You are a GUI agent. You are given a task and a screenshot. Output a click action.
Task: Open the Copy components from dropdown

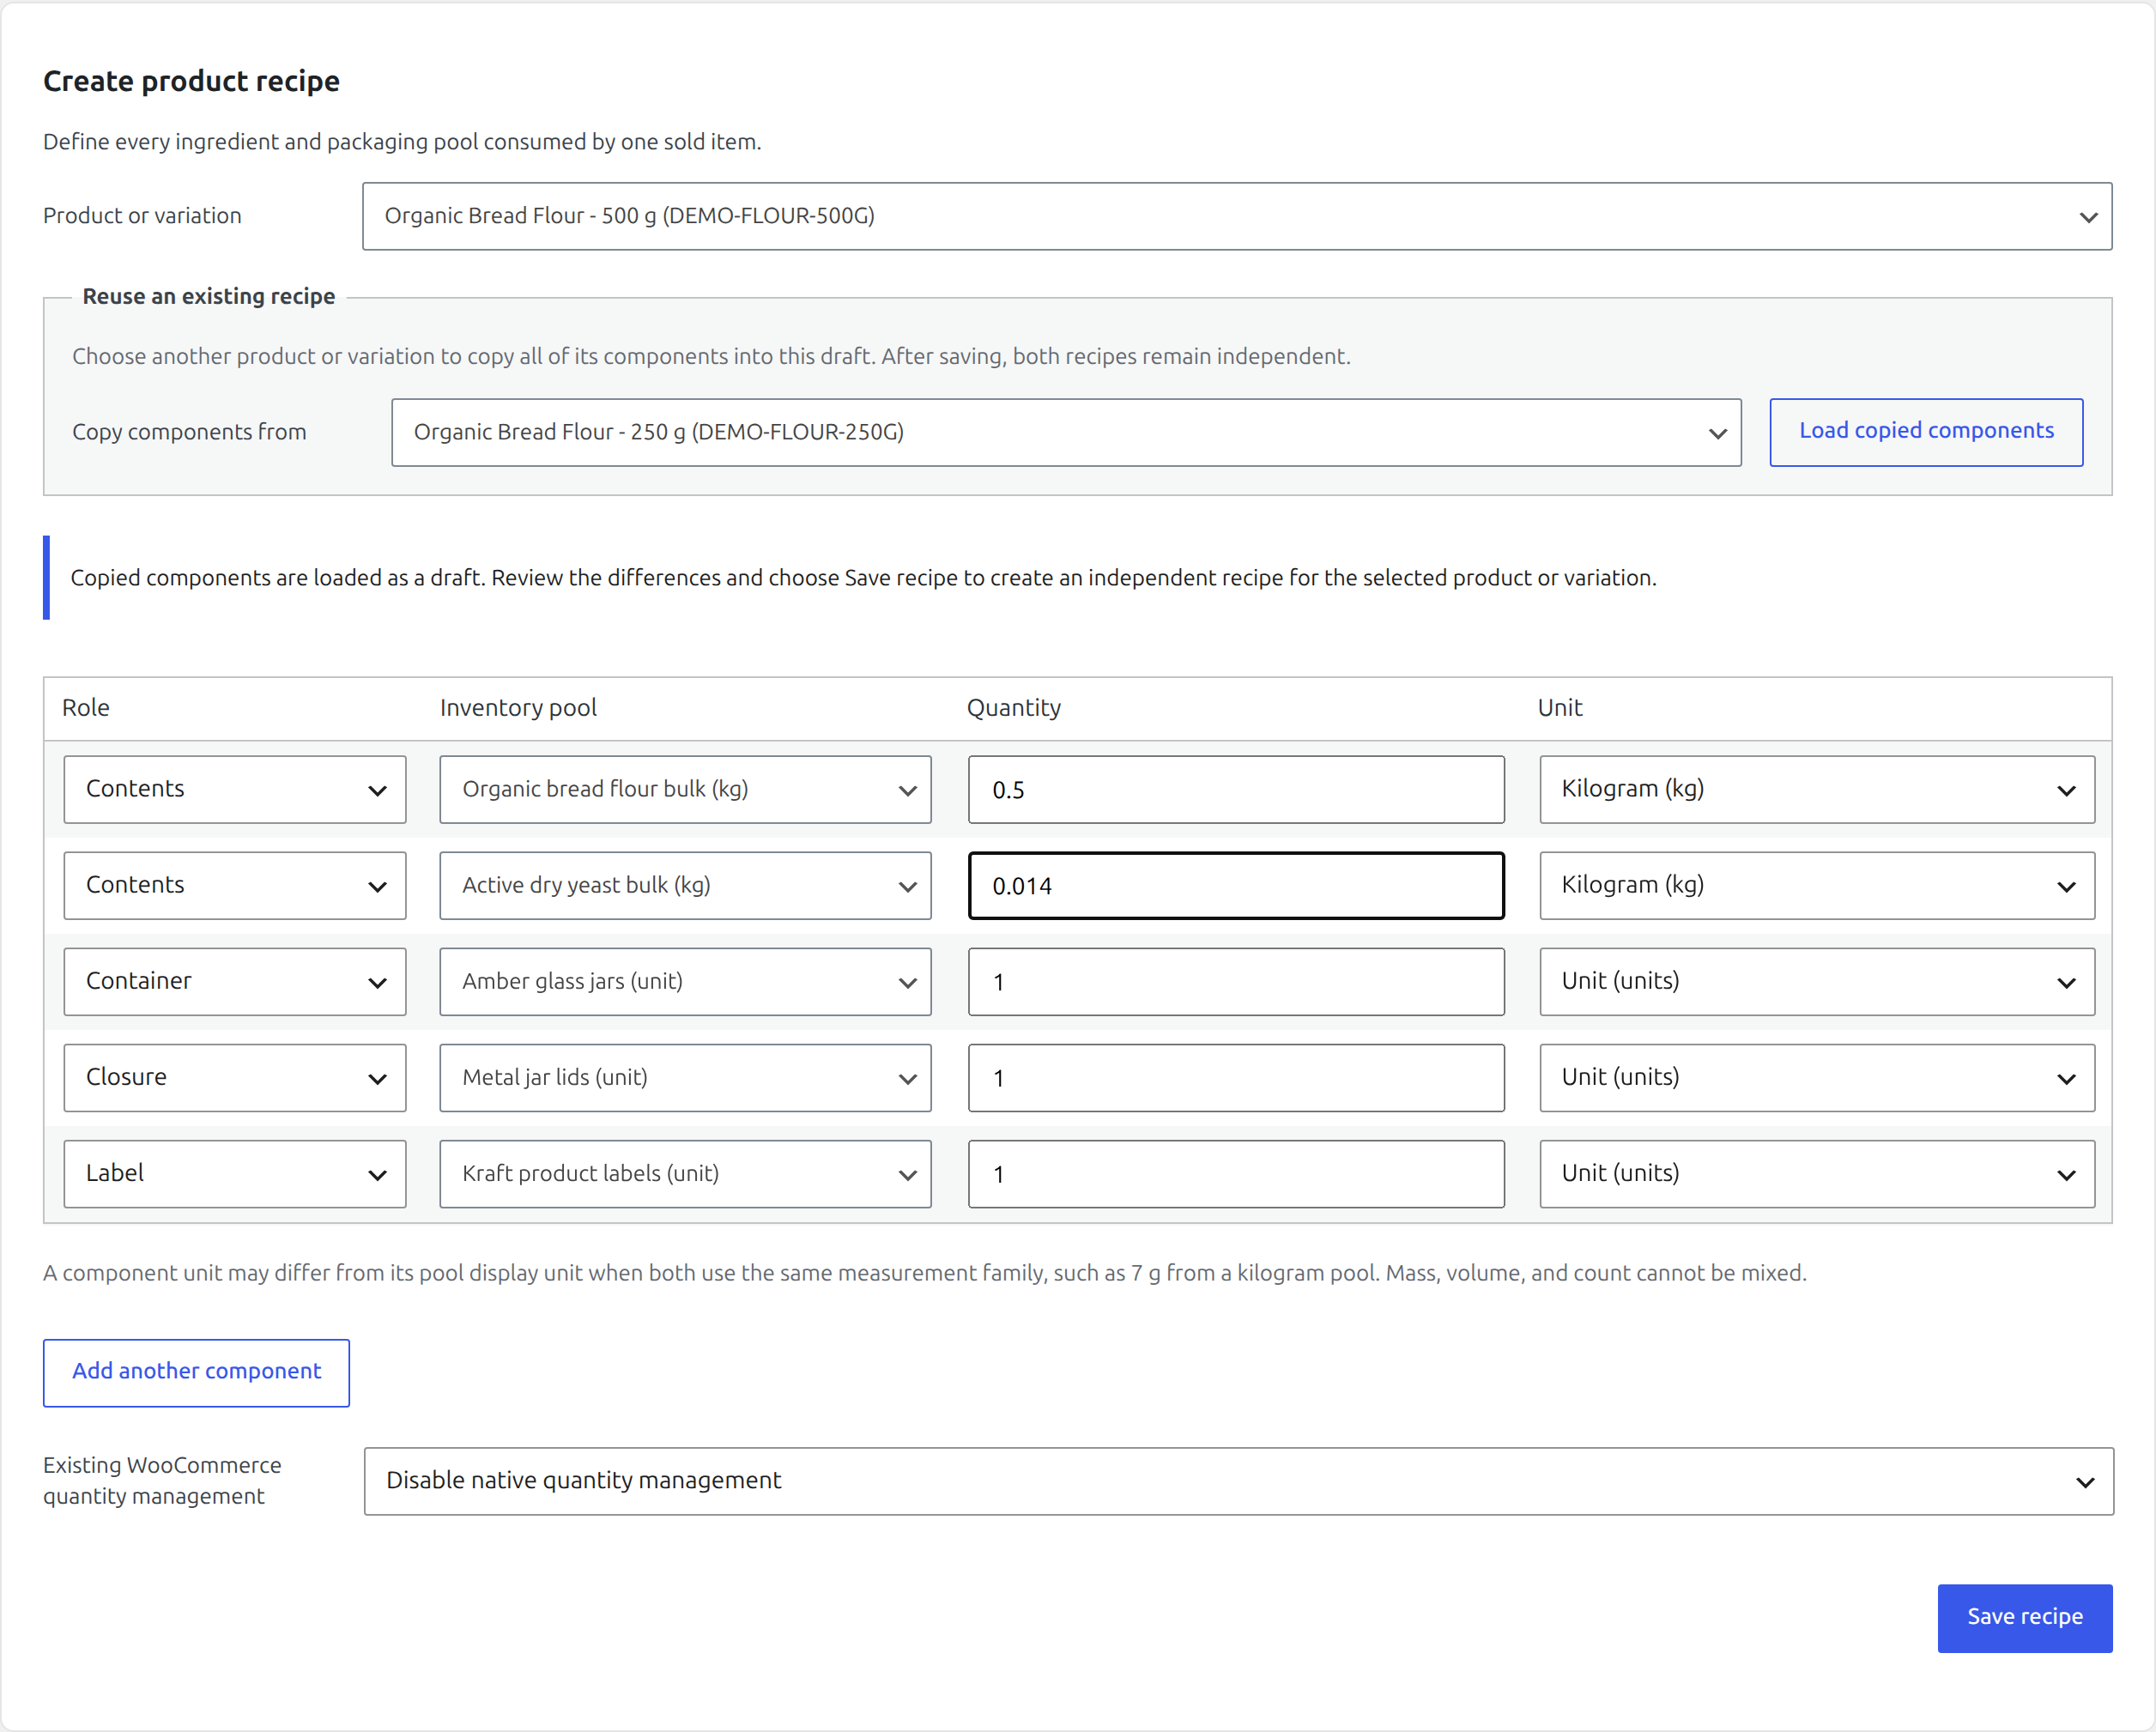tap(1066, 432)
